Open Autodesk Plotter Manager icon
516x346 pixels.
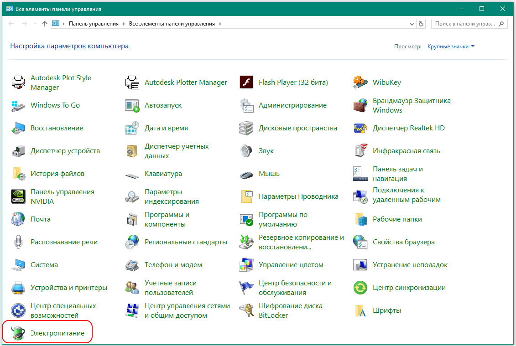pyautogui.click(x=132, y=82)
